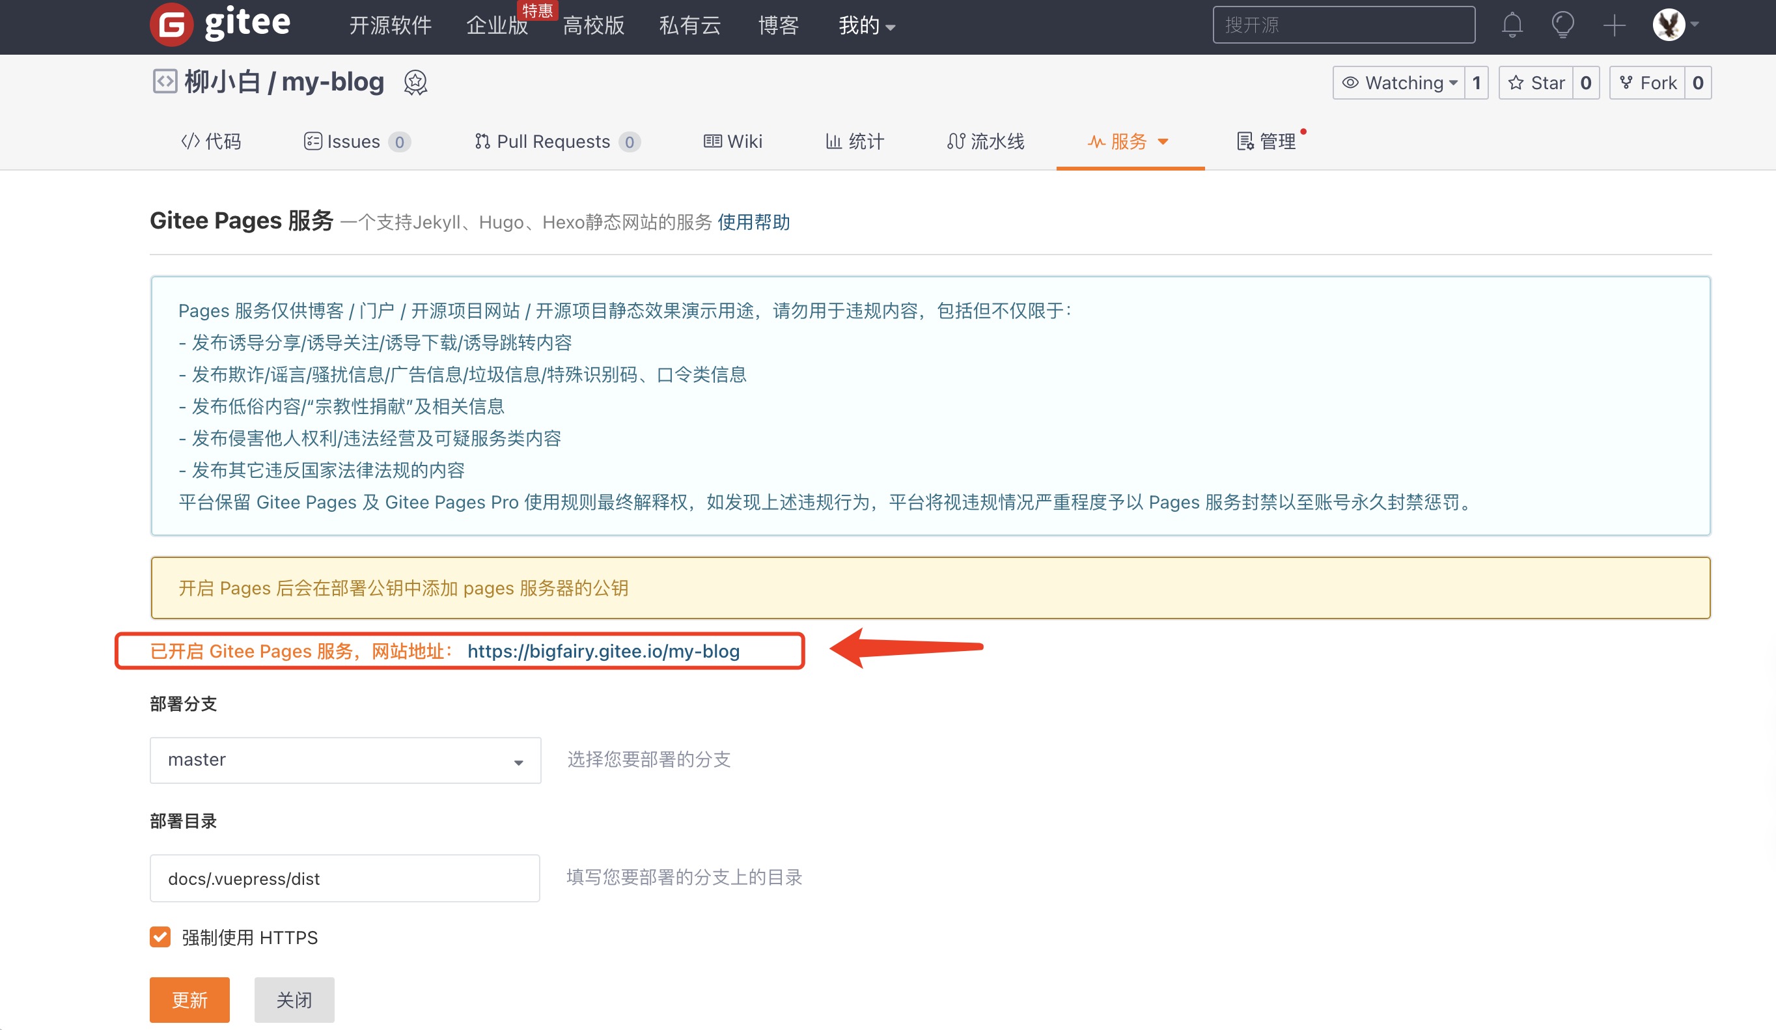Click the 关闭 button

tap(294, 999)
